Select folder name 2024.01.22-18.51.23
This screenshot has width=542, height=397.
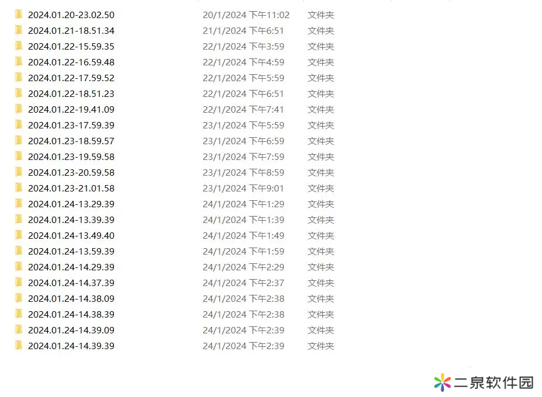[x=71, y=93]
